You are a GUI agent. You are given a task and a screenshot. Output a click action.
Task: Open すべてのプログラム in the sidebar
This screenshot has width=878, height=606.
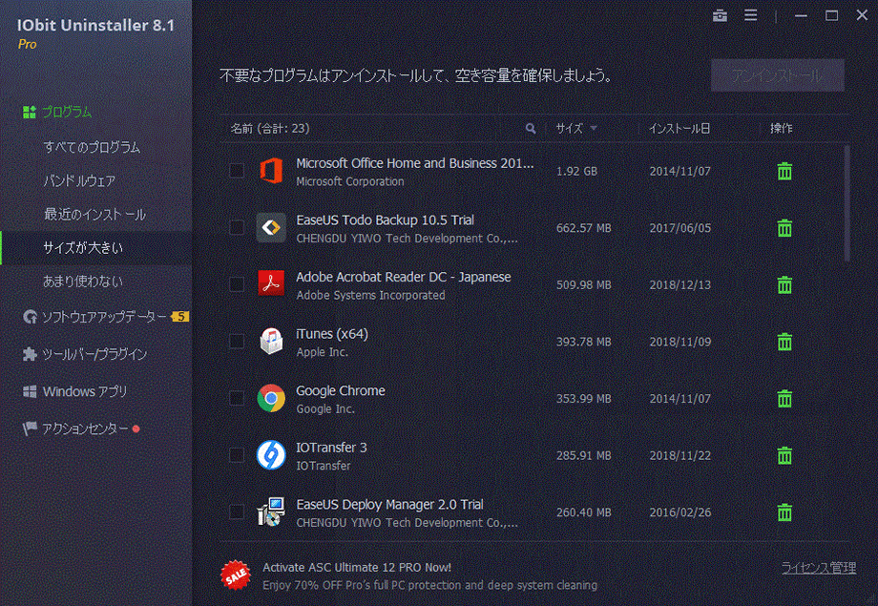[92, 147]
